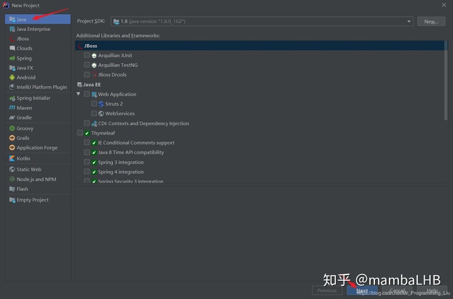Select the Java folder icon in sidebar
The height and width of the screenshot is (299, 453).
(x=12, y=19)
